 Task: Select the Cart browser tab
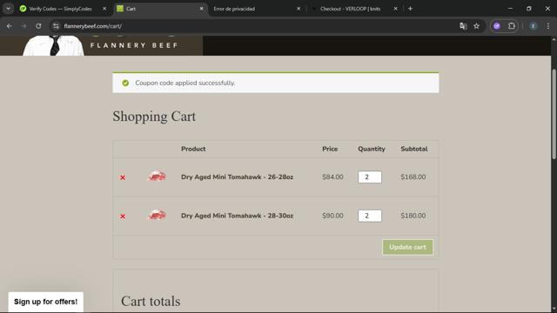click(x=131, y=9)
